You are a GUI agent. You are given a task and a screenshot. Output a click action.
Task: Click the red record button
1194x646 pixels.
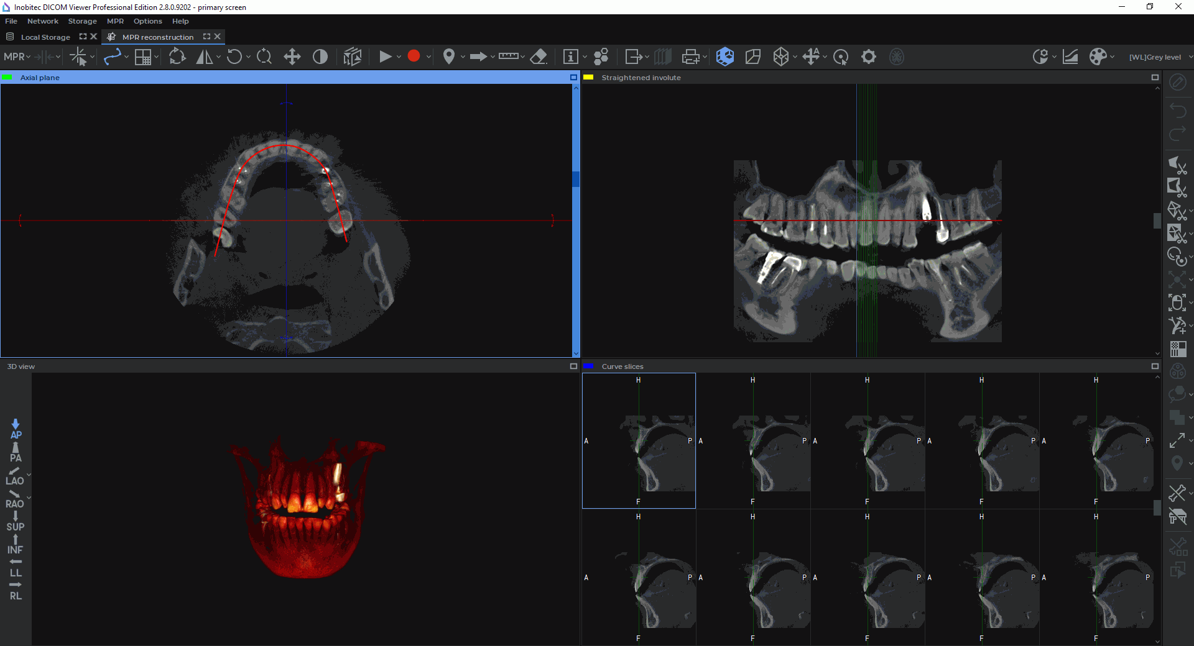pos(414,57)
